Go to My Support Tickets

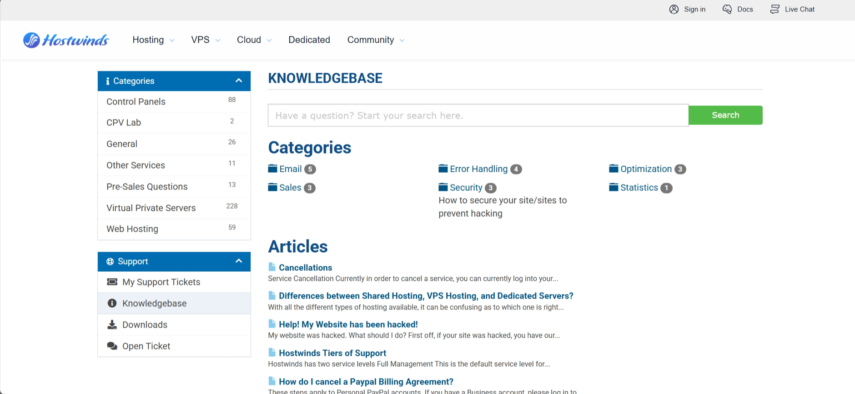(174, 282)
